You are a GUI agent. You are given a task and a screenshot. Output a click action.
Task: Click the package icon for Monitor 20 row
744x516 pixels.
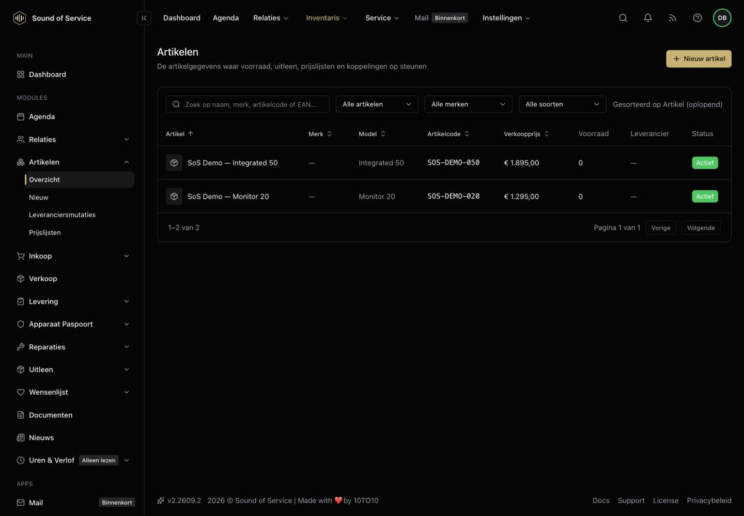point(174,197)
